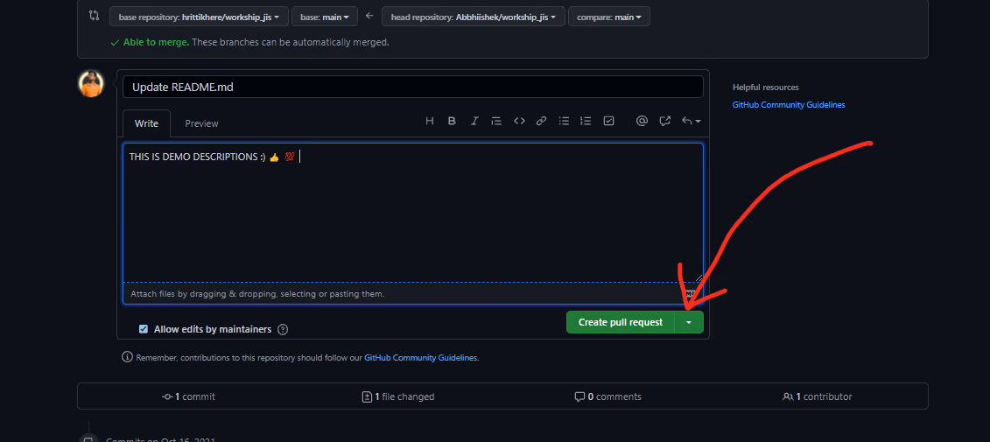Click the Markdown supported icon in the attach bar
Viewport: 990px width, 442px height.
[x=690, y=293]
